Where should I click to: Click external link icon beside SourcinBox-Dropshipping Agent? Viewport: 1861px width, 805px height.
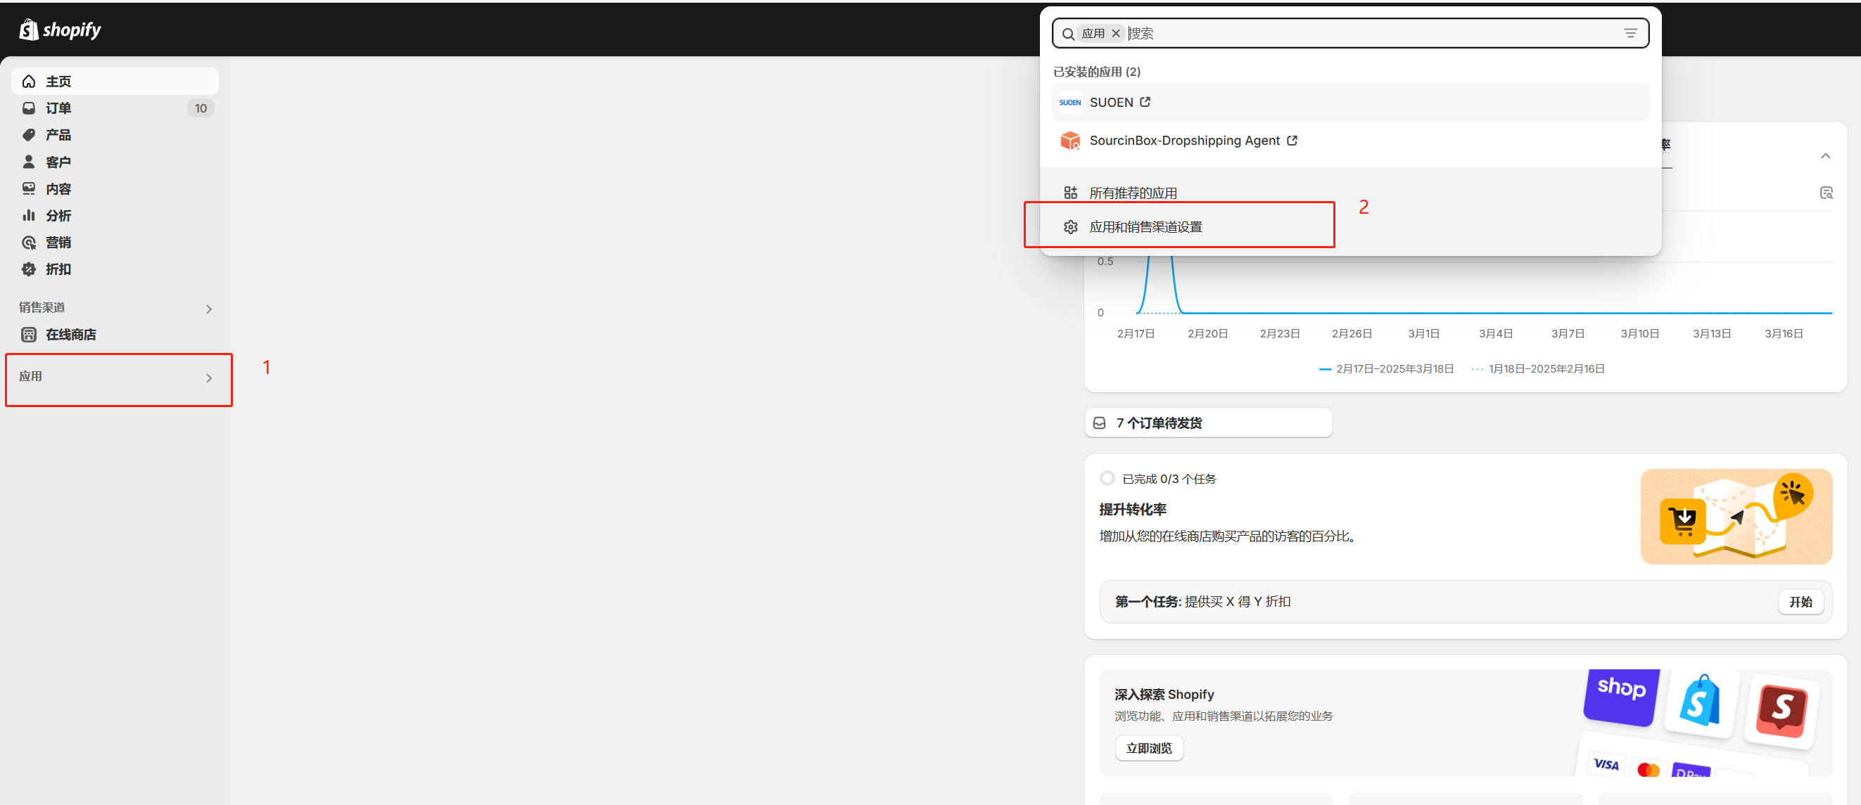(1292, 141)
